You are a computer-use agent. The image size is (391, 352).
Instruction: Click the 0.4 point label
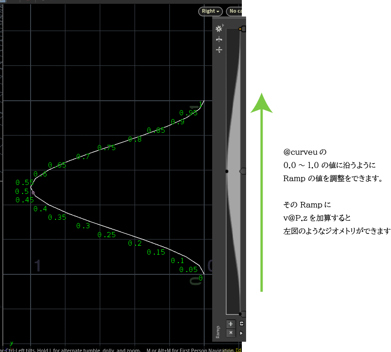point(40,209)
